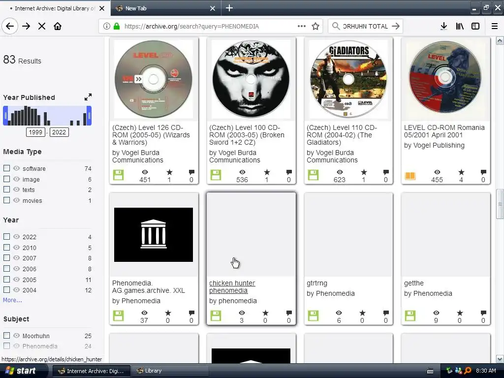Click the 2022 end year field

pyautogui.click(x=59, y=132)
